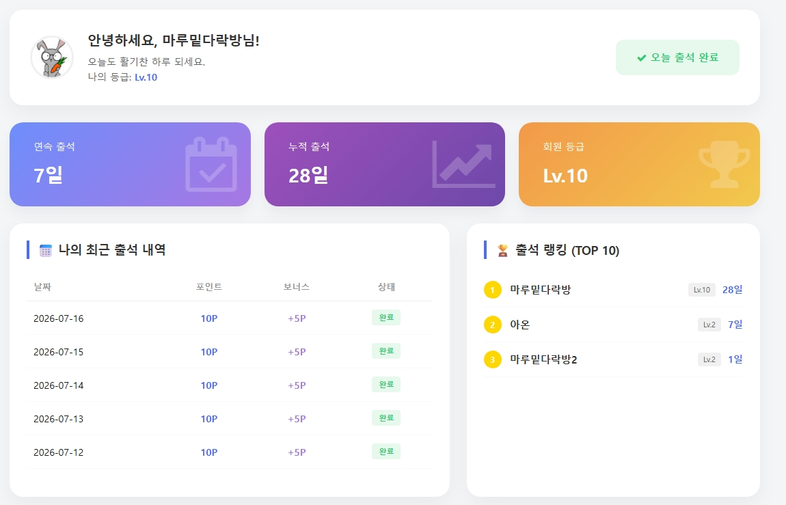Select the 2026-07-14 attendance row date

59,385
